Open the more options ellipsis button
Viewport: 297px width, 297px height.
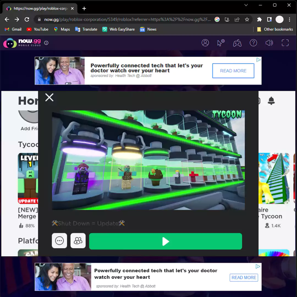point(59,241)
